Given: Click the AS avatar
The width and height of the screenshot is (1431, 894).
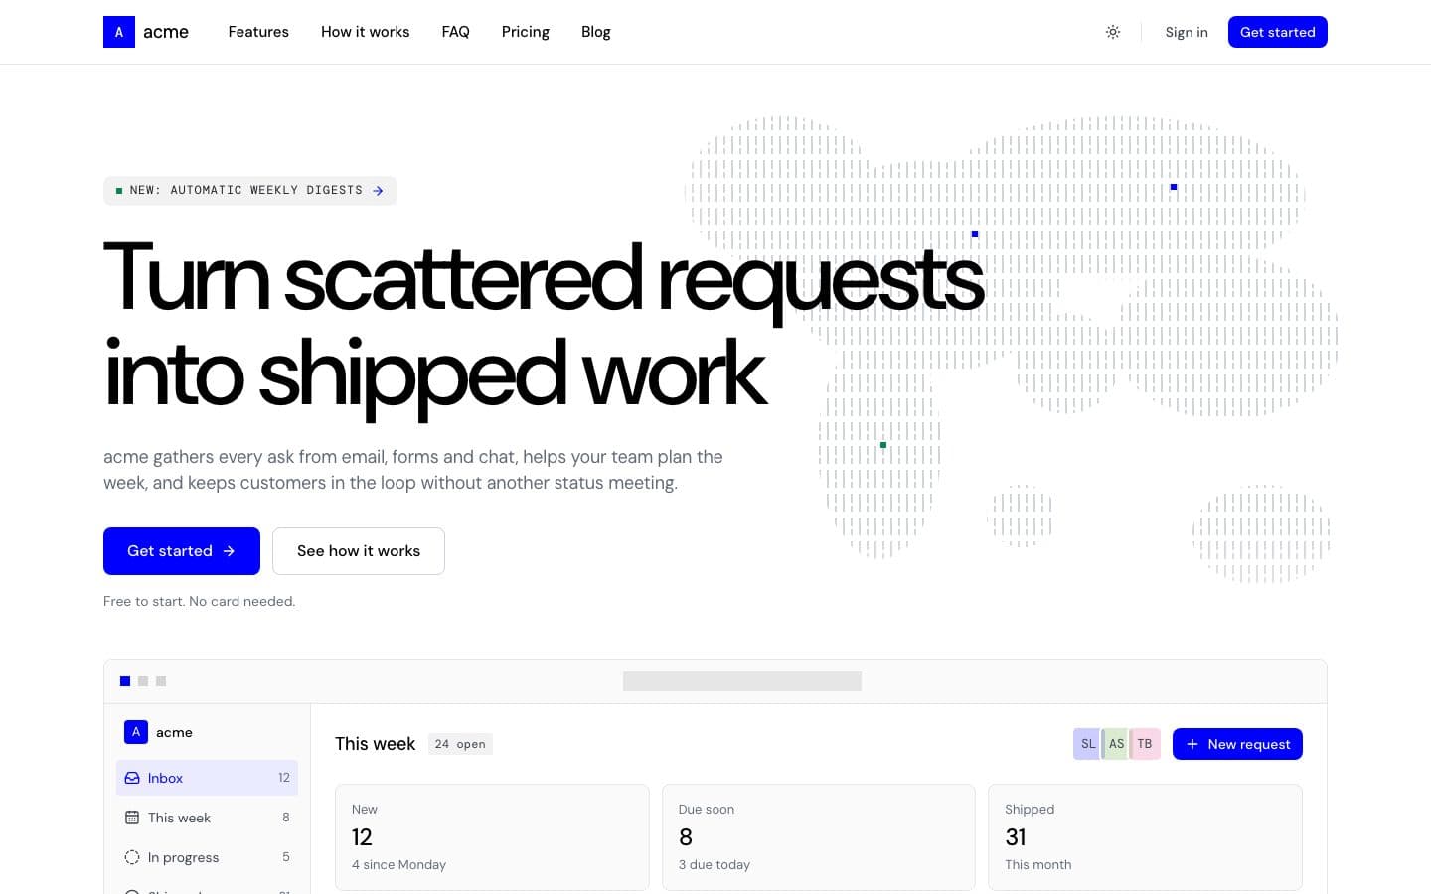Looking at the screenshot, I should (x=1116, y=744).
